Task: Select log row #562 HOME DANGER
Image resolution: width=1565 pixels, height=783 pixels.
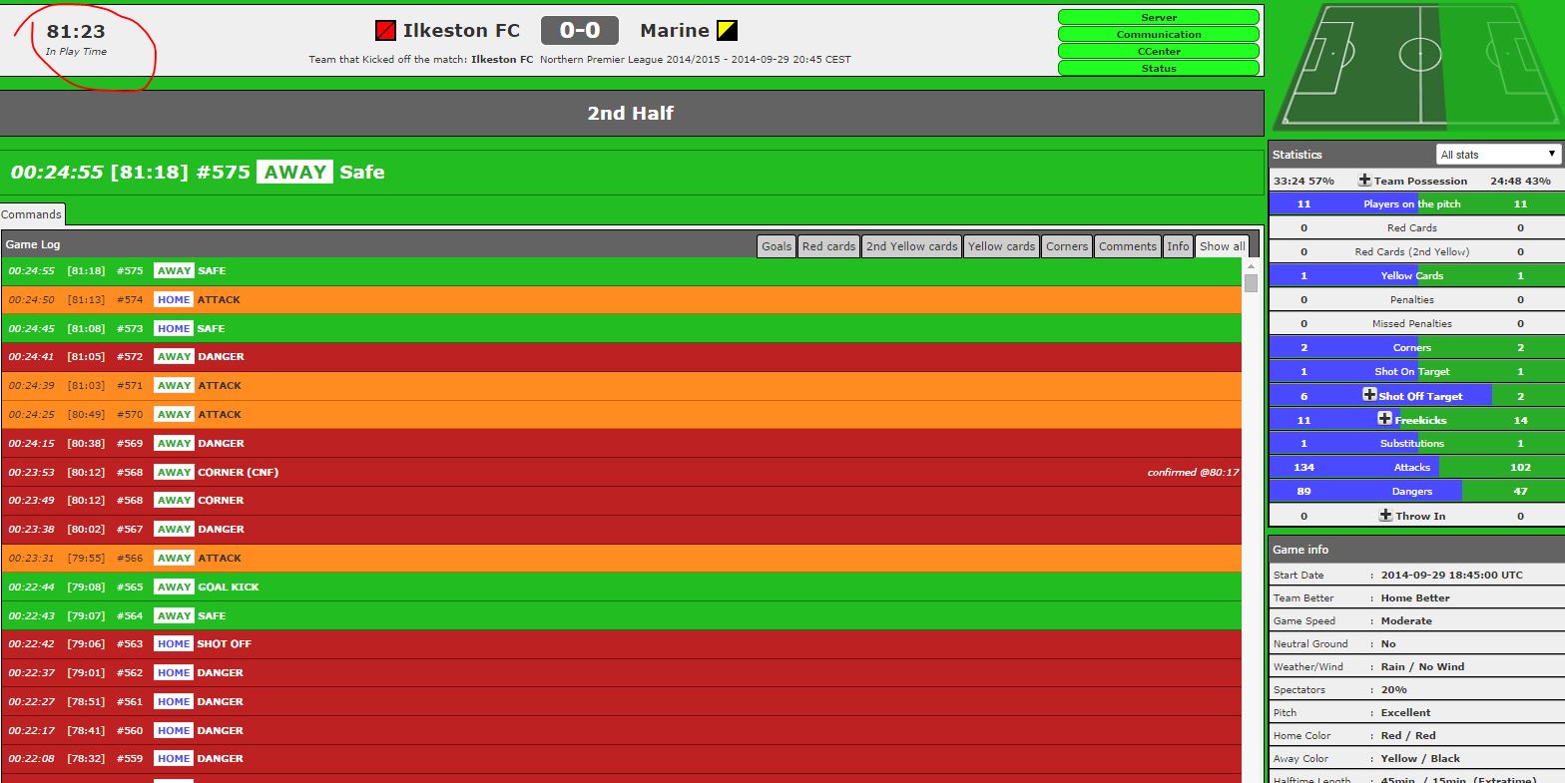Action: point(621,672)
